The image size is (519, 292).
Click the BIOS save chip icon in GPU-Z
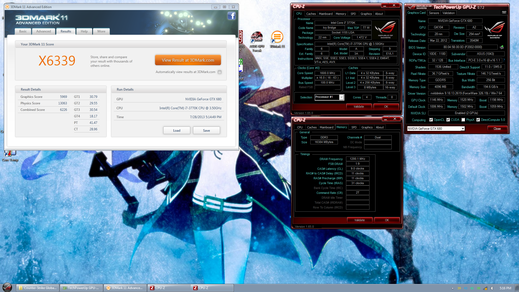502,47
